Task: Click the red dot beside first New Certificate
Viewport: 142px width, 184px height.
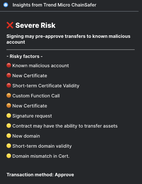Action: tap(9, 76)
